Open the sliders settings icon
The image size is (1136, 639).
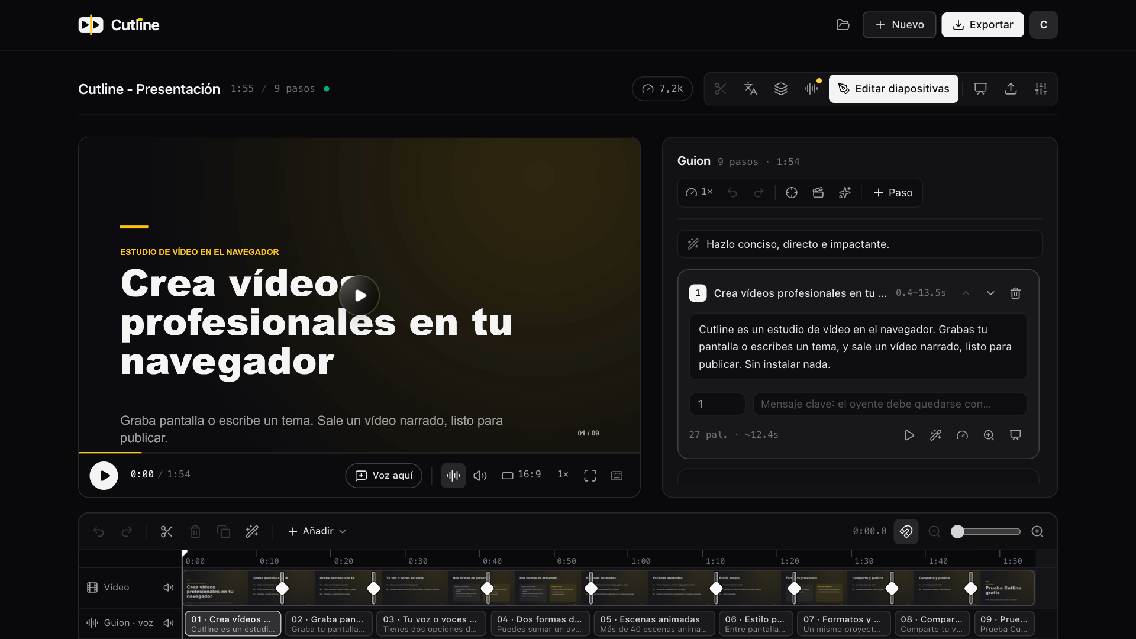[1041, 89]
